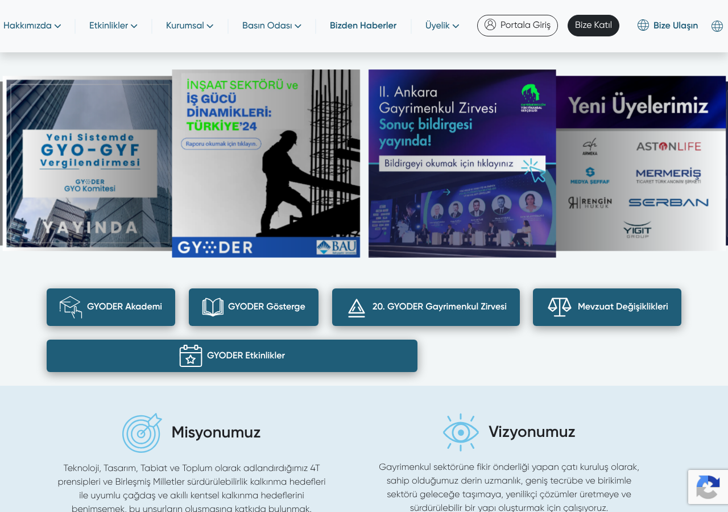
Task: Open the GYODER Etkinlikler button
Action: click(x=232, y=356)
